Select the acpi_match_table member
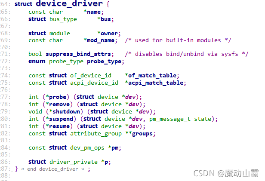This screenshot has height=181, width=265. [155, 83]
